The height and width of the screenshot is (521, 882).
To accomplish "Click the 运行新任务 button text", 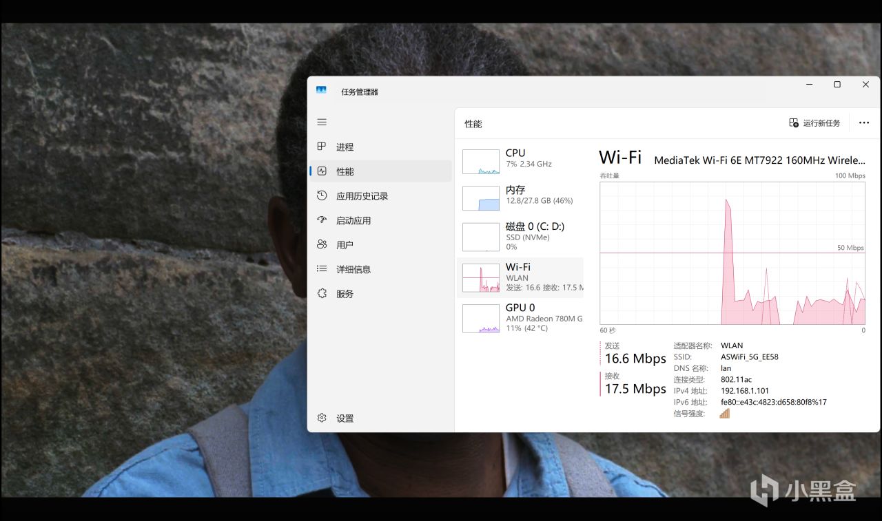I will pos(821,123).
